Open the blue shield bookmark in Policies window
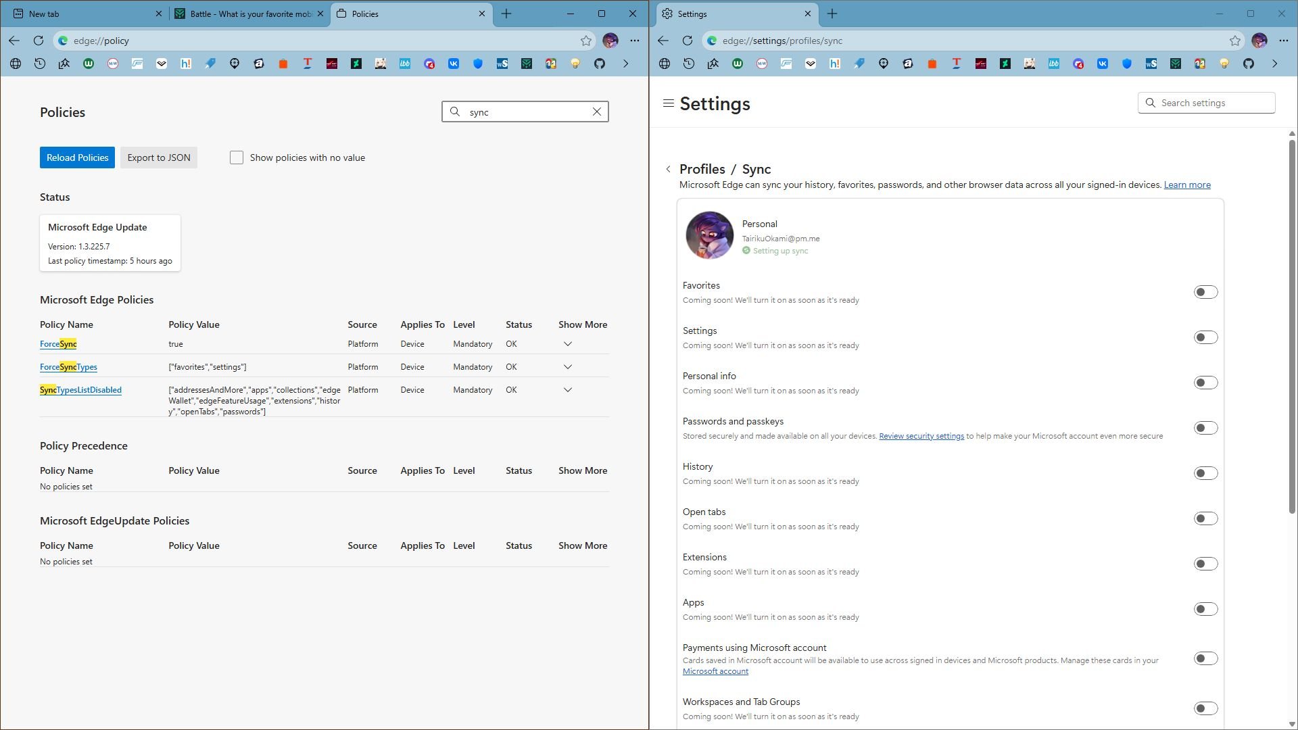Viewport: 1298px width, 730px height. 478,64
